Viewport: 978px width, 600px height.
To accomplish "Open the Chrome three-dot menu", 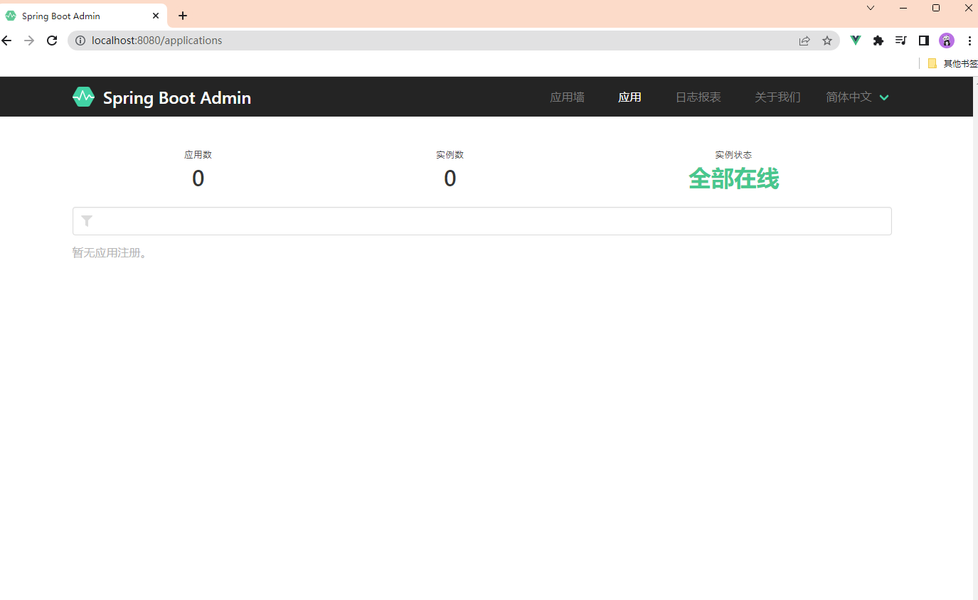I will (x=969, y=41).
